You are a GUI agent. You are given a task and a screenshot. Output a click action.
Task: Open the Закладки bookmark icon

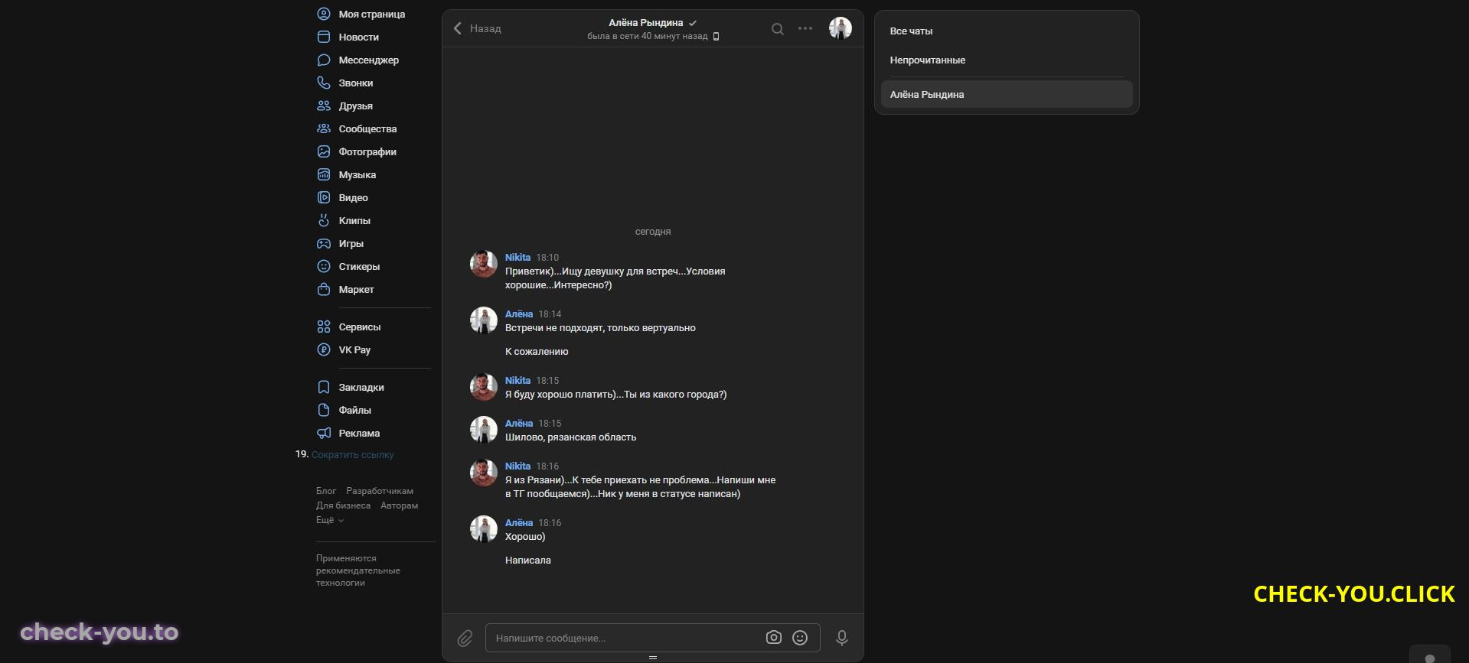point(324,387)
